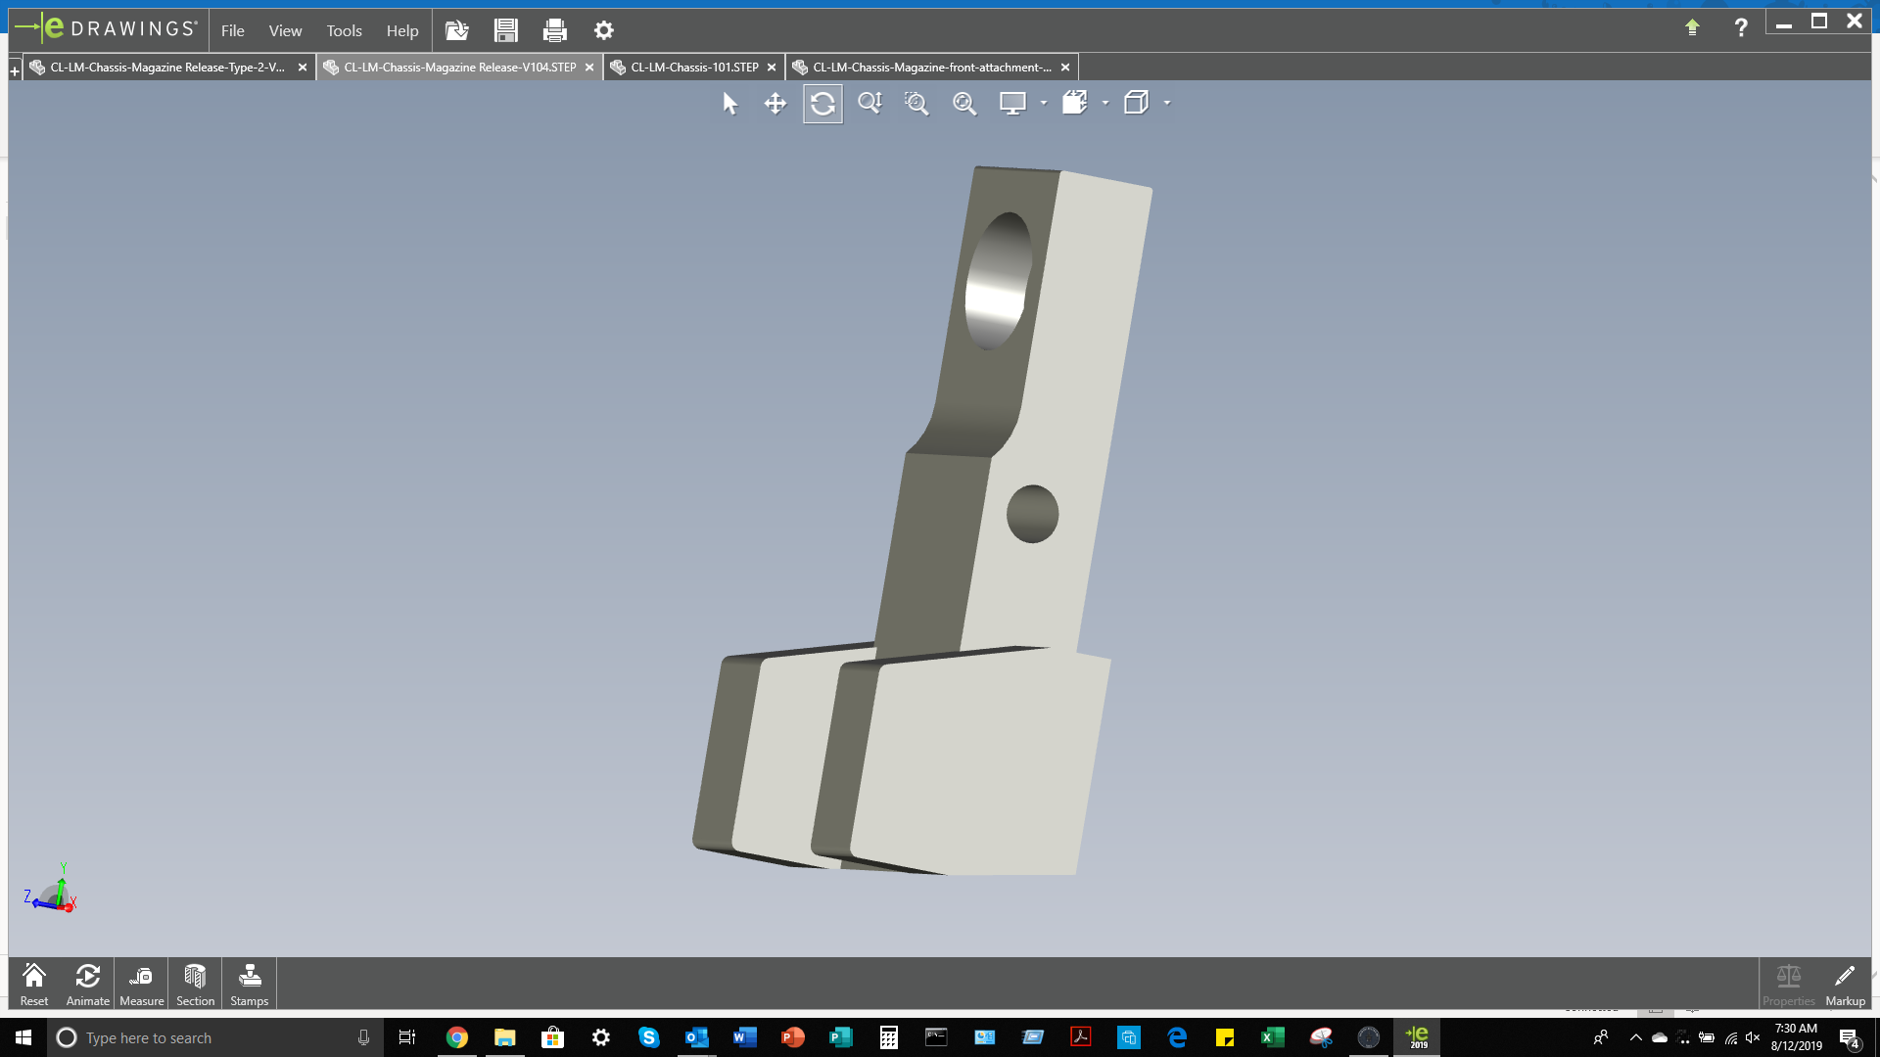The height and width of the screenshot is (1057, 1880).
Task: Open the View menu
Action: [x=285, y=30]
